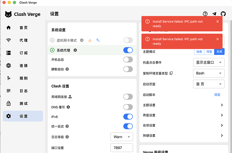Image resolution: width=232 pixels, height=153 pixels.
Task: Click the 浏览 link for 启动脚本
Action: (217, 95)
